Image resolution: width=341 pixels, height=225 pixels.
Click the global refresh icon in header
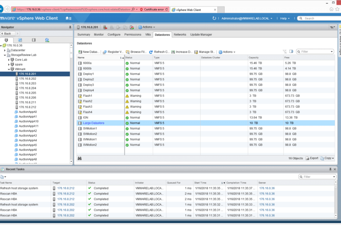click(x=214, y=18)
